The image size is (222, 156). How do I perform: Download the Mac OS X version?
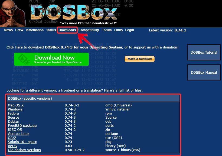point(16,105)
